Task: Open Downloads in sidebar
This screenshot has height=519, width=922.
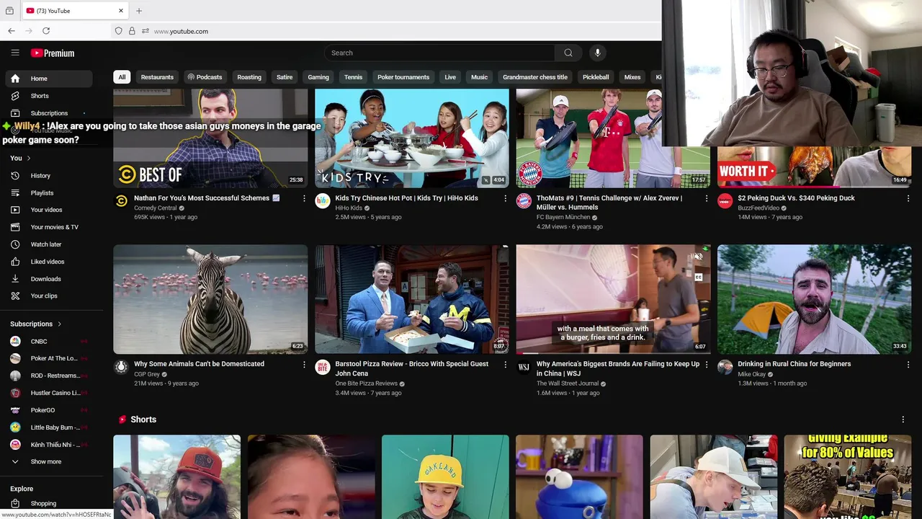Action: (x=49, y=279)
